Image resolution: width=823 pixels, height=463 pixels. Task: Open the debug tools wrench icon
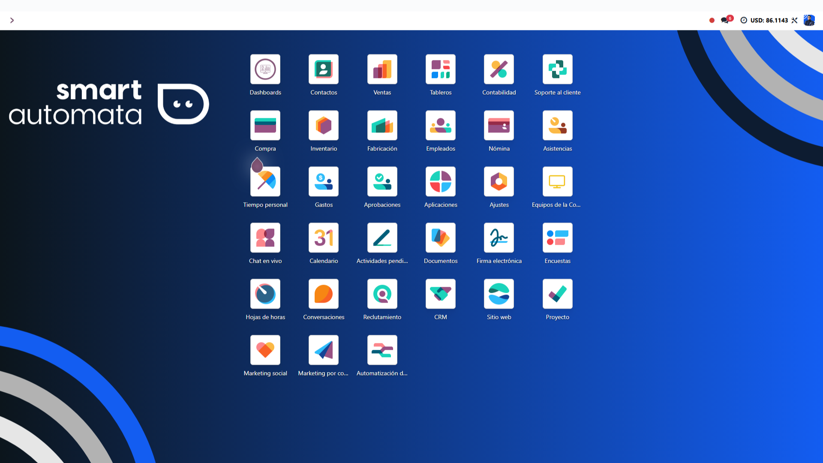click(794, 20)
